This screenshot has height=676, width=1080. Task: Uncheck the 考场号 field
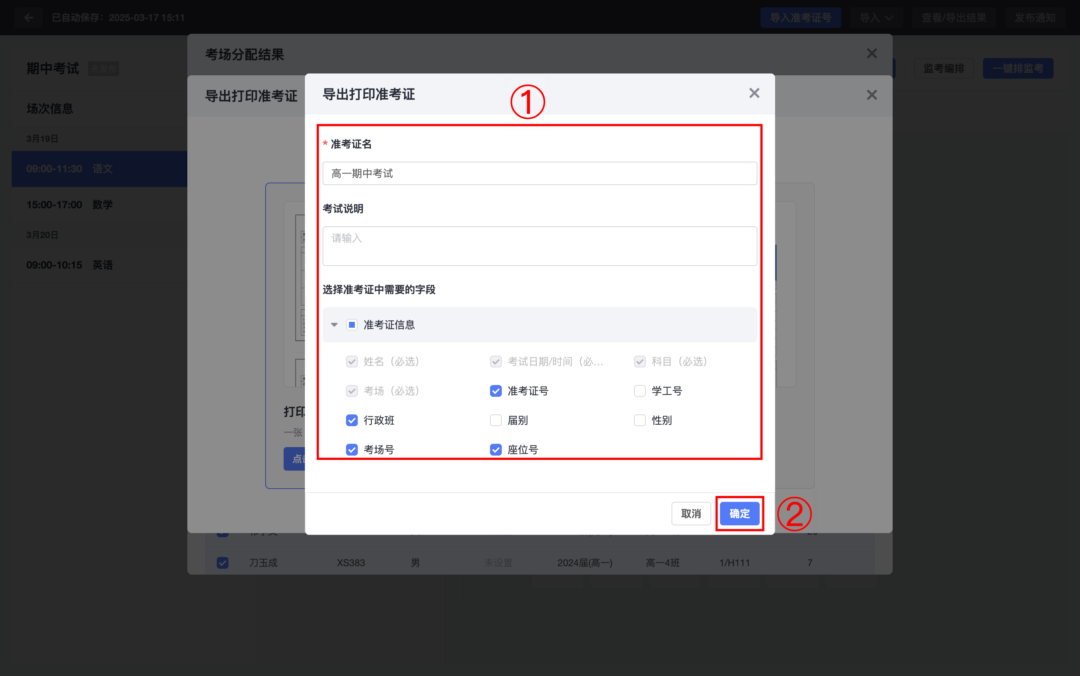click(x=352, y=450)
